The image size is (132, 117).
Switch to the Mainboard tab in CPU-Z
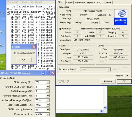click(80, 3)
